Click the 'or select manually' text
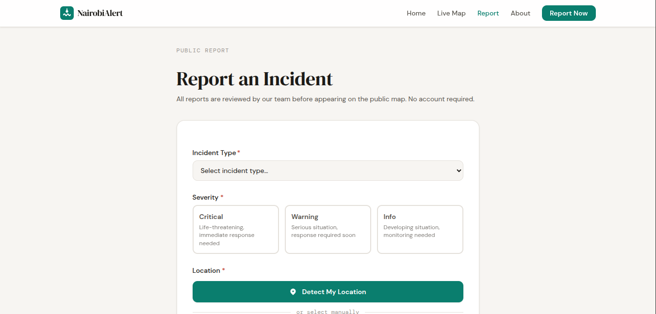The height and width of the screenshot is (314, 656). point(328,312)
